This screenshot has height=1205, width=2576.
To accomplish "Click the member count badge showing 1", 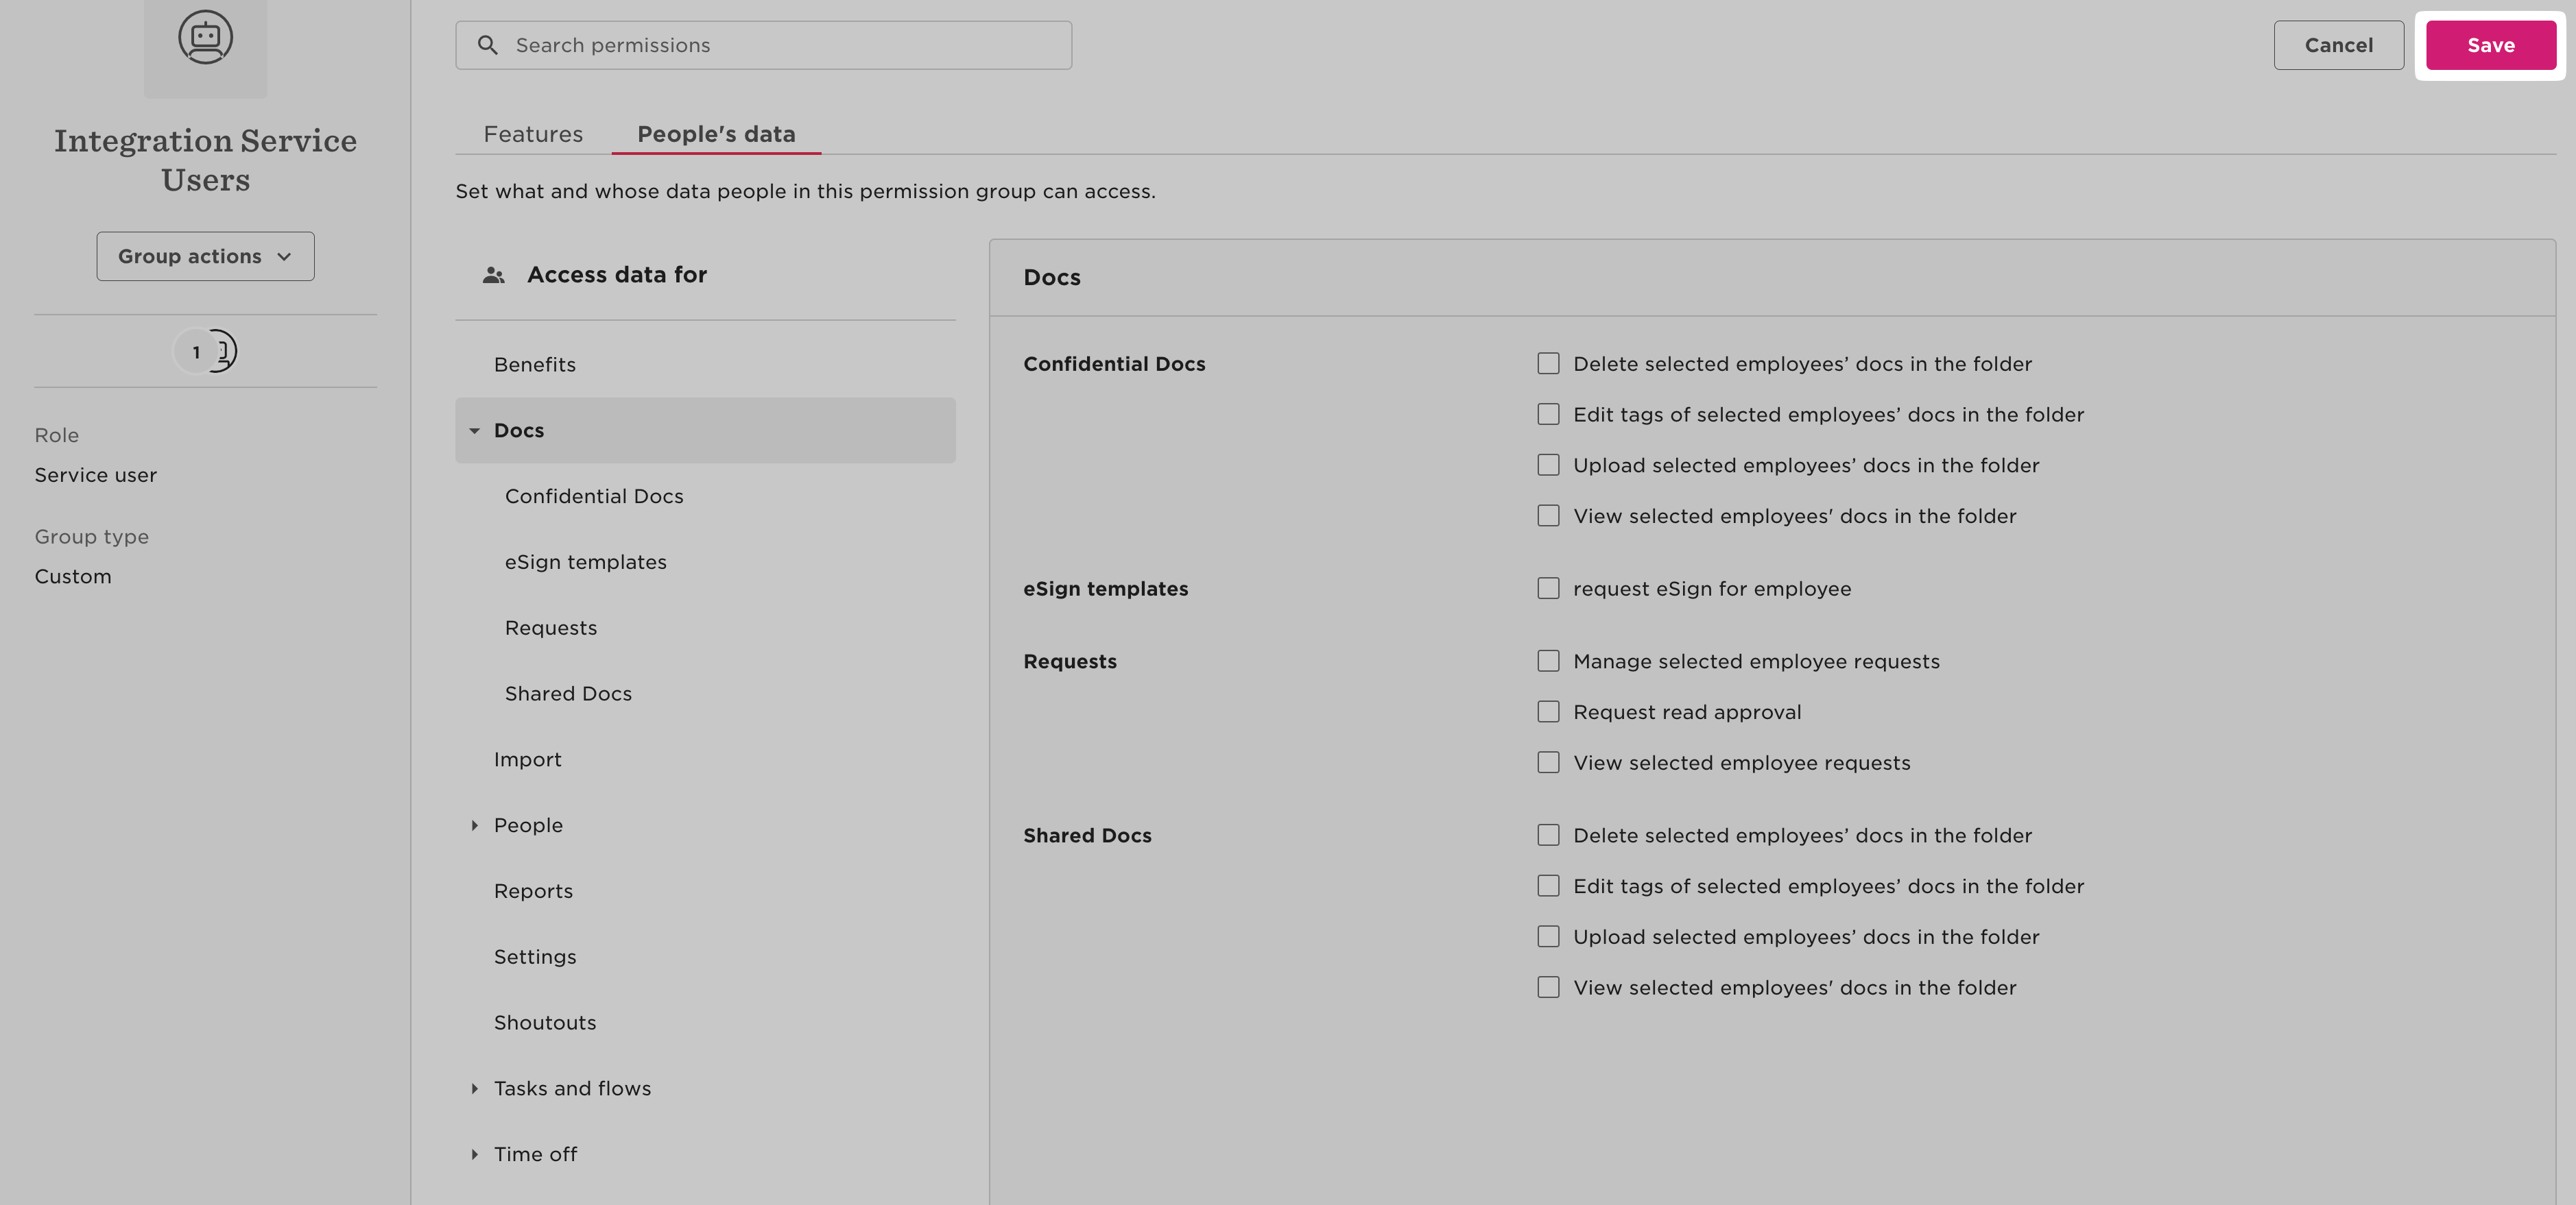I will [197, 352].
